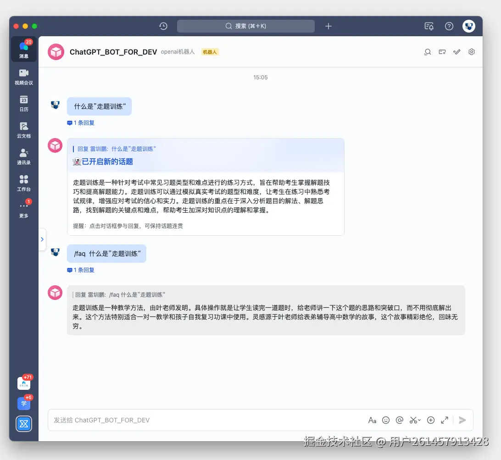This screenshot has width=501, height=460.
Task: Open the 通讯录 contacts panel
Action: (23, 155)
